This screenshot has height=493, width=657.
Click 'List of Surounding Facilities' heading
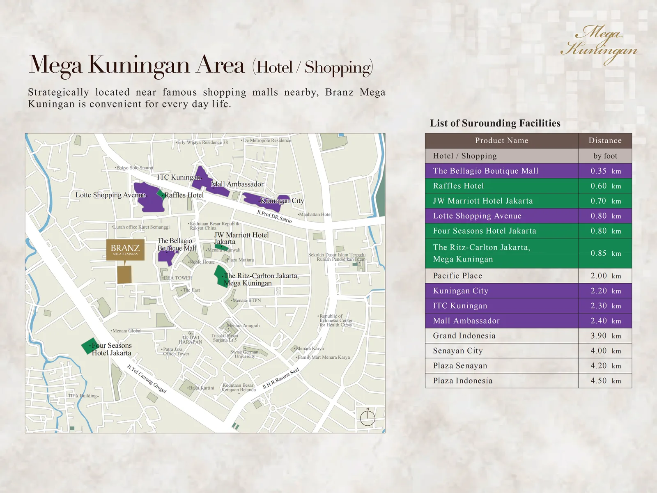click(x=495, y=123)
